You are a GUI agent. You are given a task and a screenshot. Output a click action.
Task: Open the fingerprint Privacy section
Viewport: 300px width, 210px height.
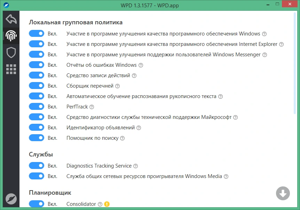(11, 36)
